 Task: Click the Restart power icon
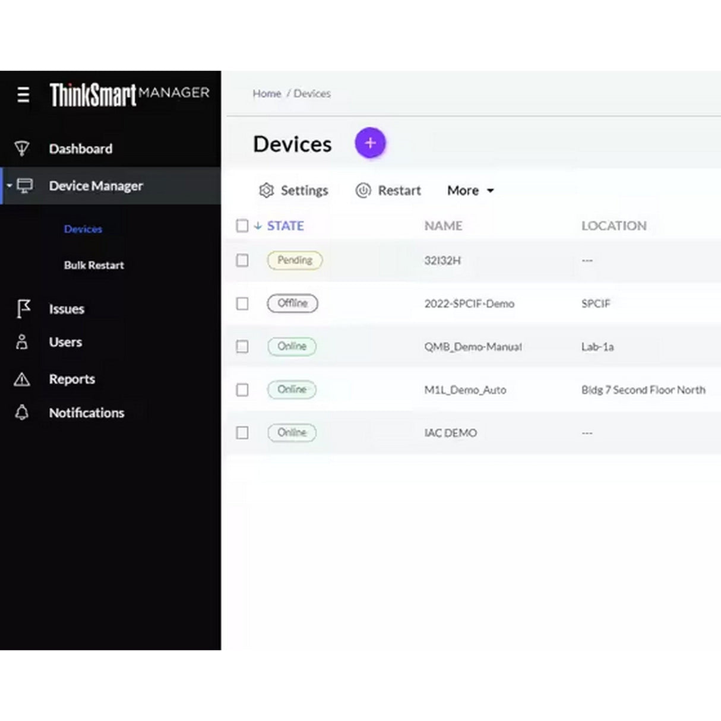click(363, 190)
